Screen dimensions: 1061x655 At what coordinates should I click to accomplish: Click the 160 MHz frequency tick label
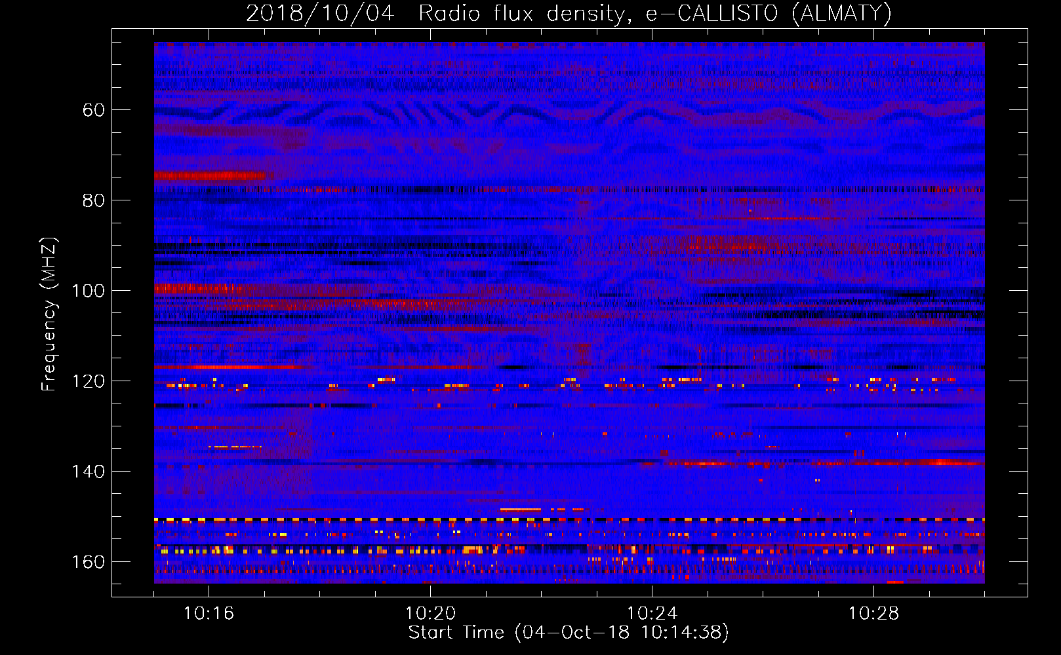88,562
